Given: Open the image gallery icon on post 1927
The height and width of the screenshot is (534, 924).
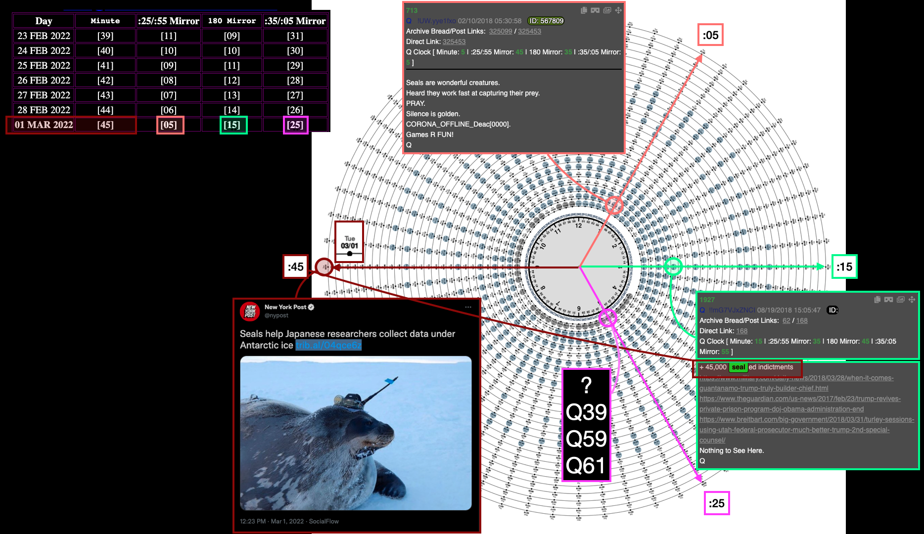Looking at the screenshot, I should [x=900, y=299].
